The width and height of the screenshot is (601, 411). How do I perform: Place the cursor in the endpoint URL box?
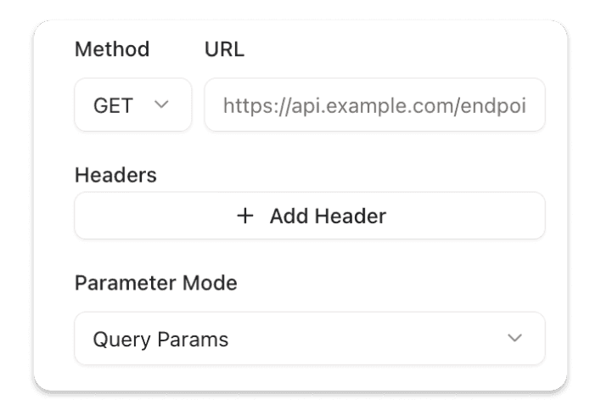[x=374, y=105]
